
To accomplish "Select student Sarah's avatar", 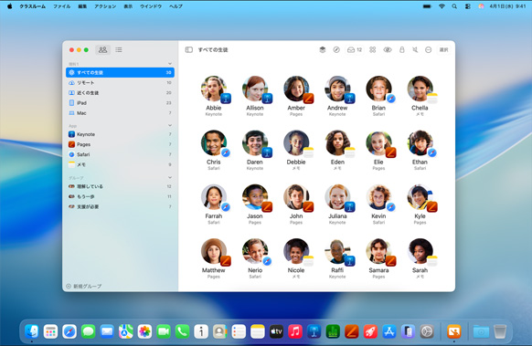I will 420,251.
